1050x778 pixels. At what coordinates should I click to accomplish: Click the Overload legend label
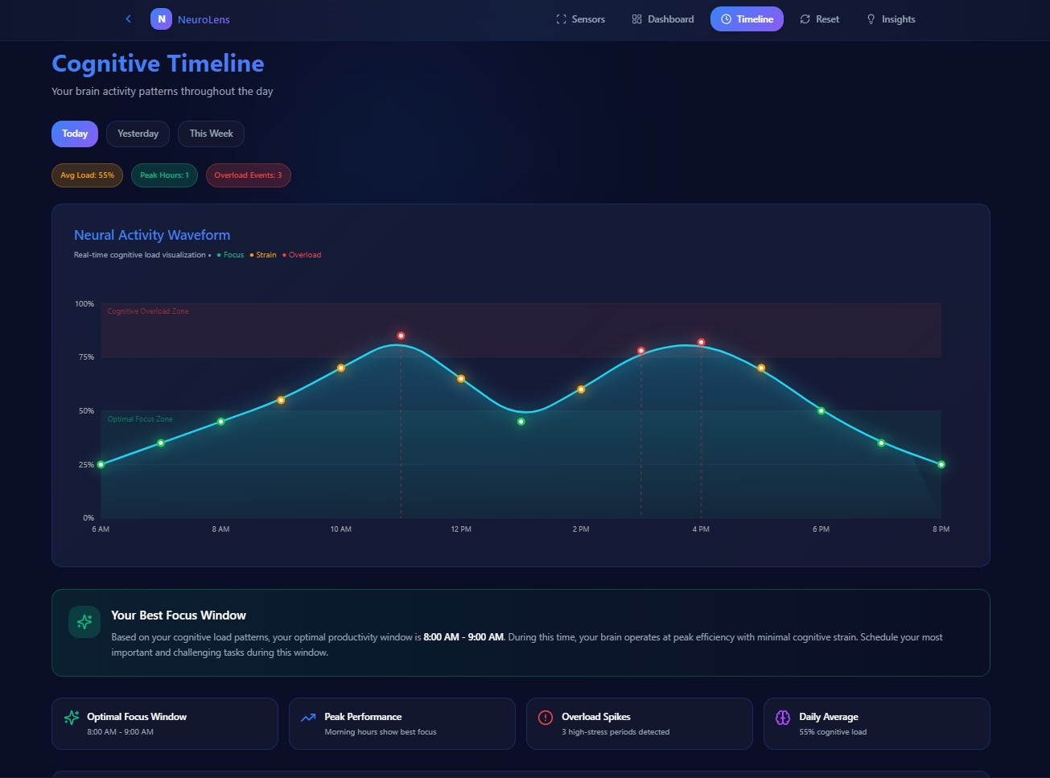[305, 255]
